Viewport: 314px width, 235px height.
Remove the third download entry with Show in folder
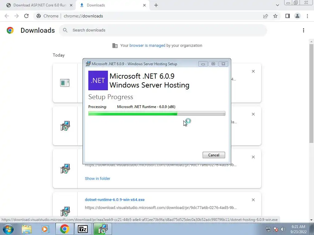point(253,157)
